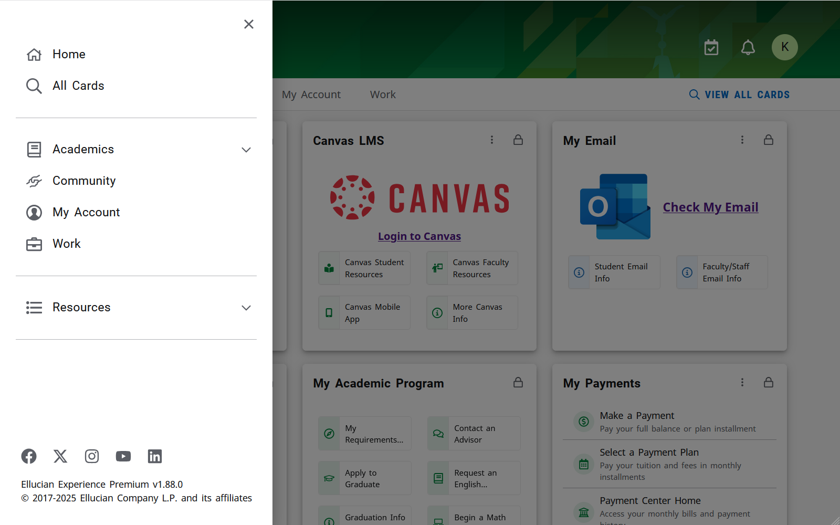Screen dimensions: 840x525
Task: Open Student Email Info button
Action: [x=614, y=272]
